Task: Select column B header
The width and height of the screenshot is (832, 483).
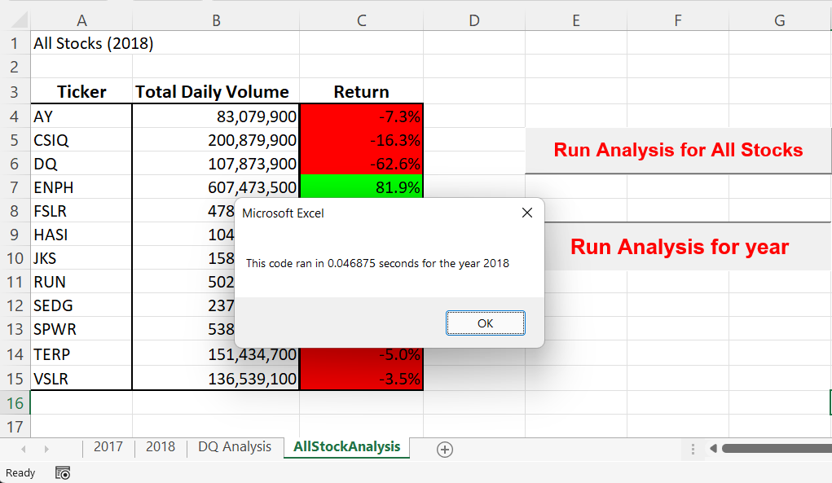Action: point(216,20)
